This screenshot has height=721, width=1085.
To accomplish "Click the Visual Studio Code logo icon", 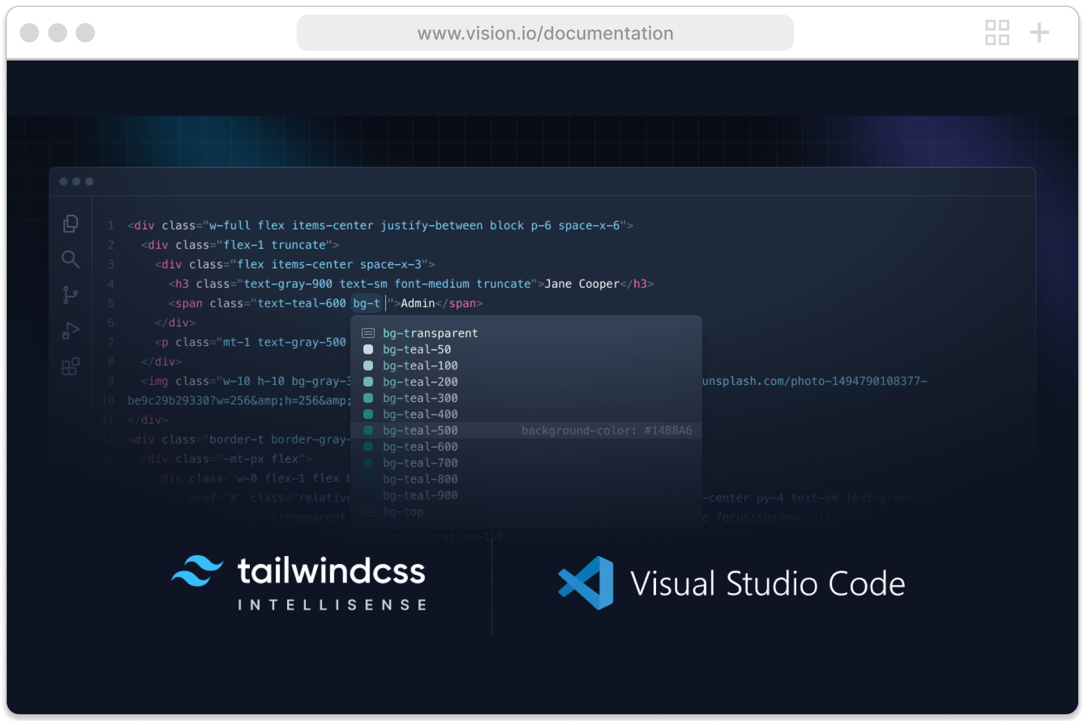I will (x=586, y=583).
